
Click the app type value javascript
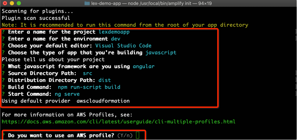(161, 52)
